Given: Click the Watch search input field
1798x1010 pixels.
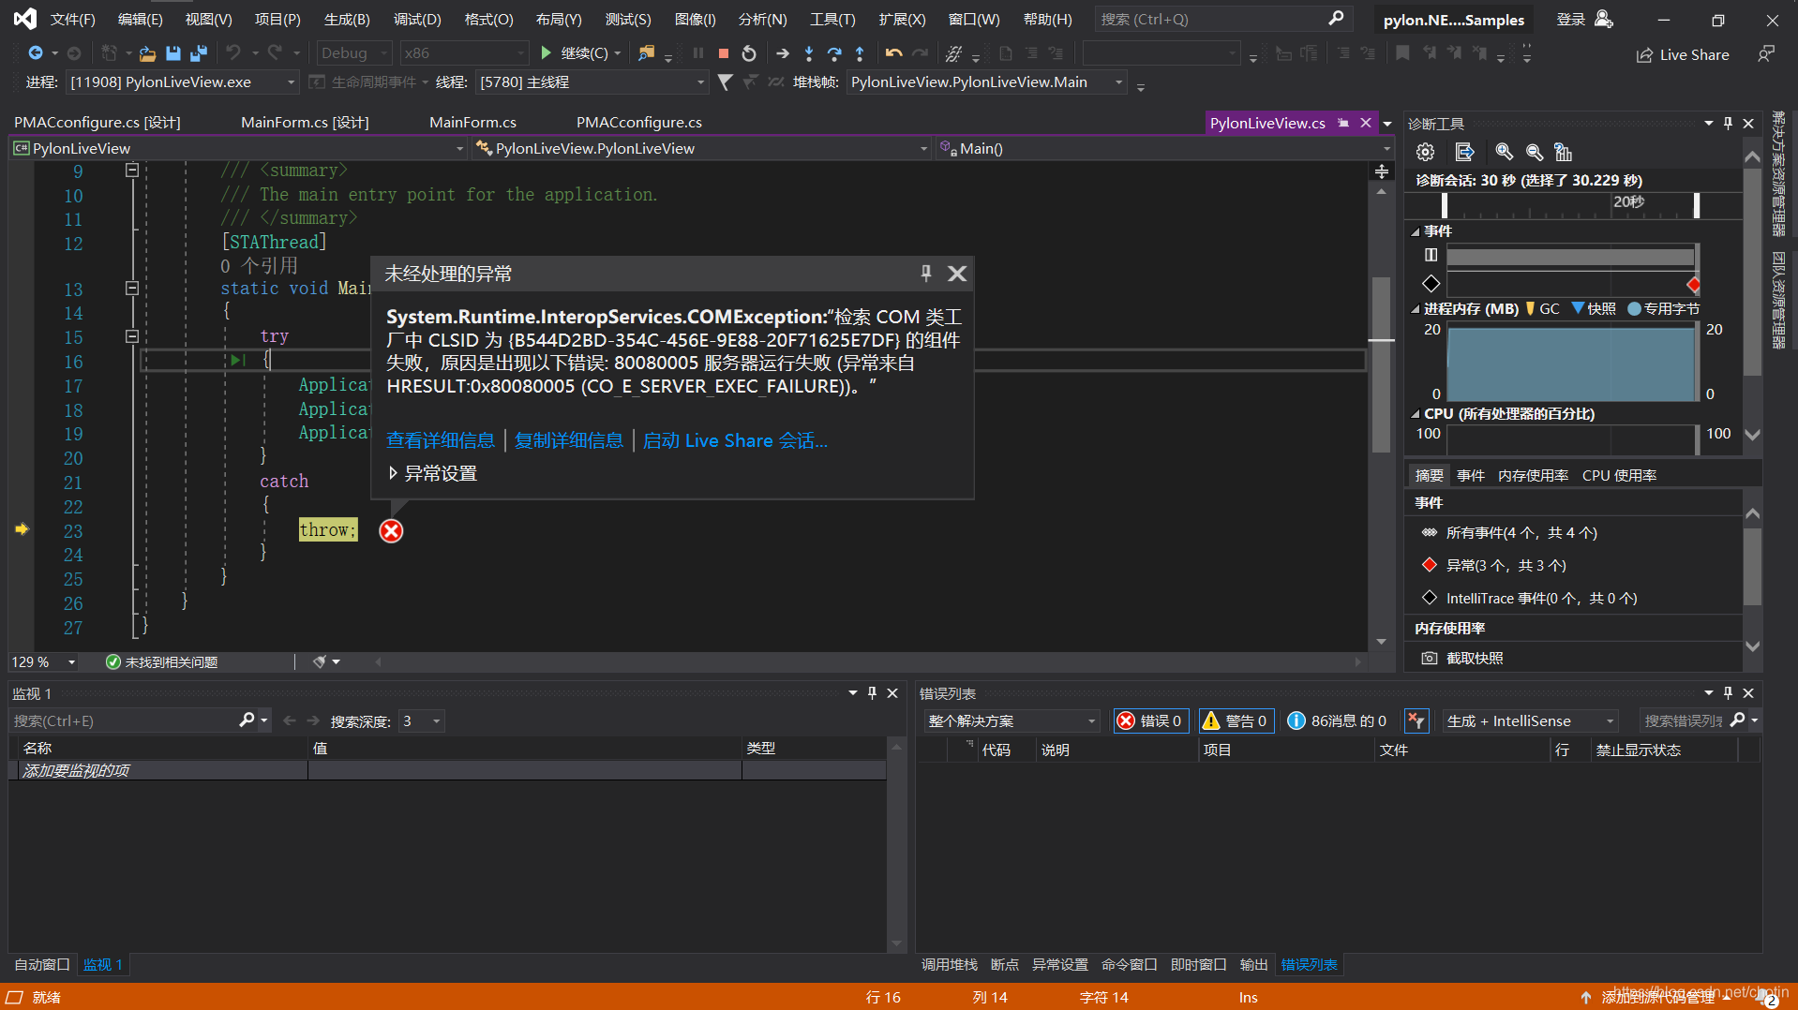Looking at the screenshot, I should (122, 720).
